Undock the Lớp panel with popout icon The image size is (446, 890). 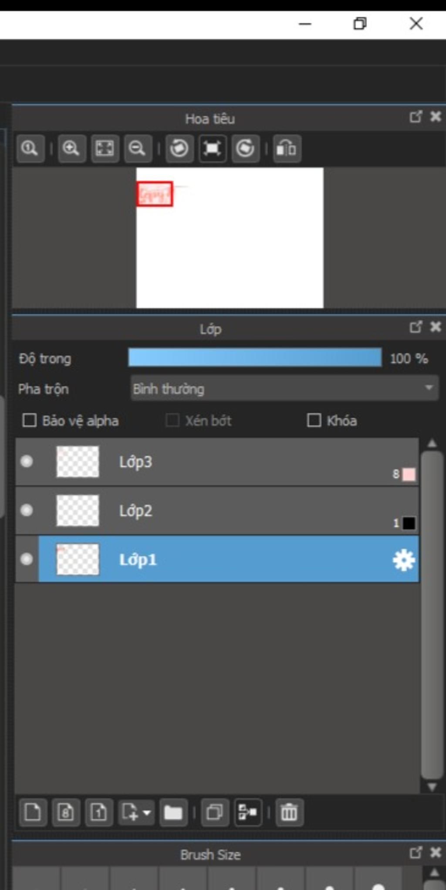416,327
